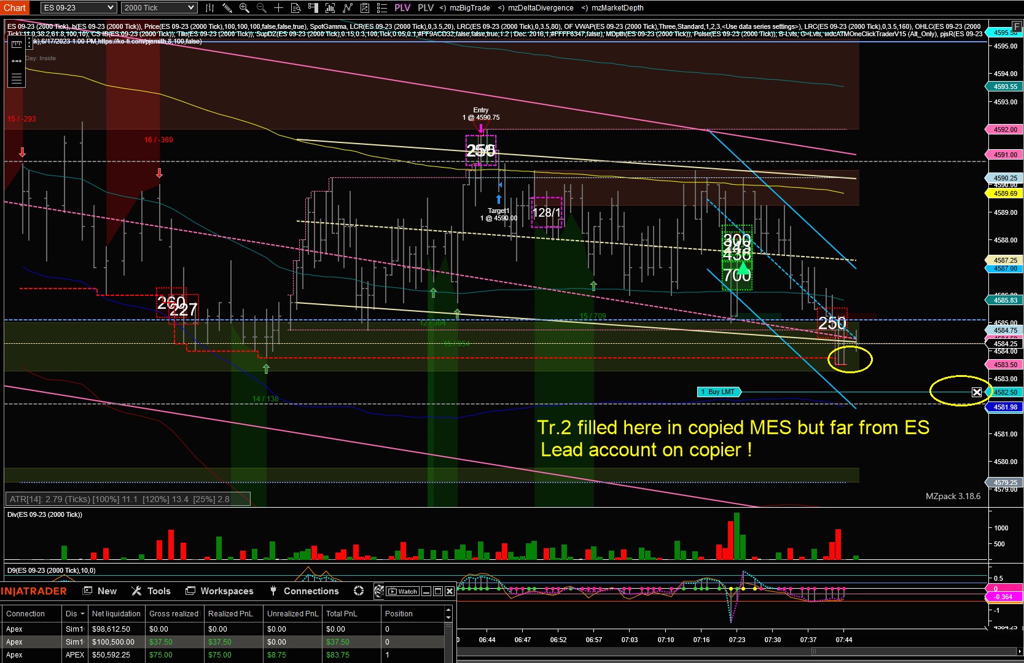Open the Strategies icon
This screenshot has height=663, width=1024.
pos(364,8)
